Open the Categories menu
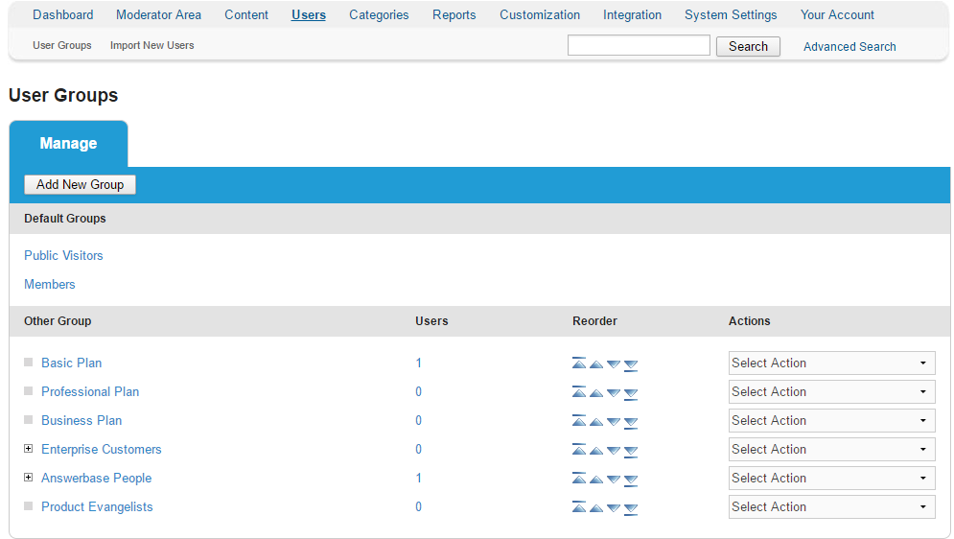The height and width of the screenshot is (539, 954). [379, 14]
